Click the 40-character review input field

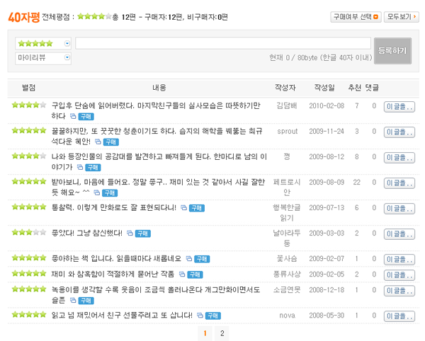pos(223,43)
